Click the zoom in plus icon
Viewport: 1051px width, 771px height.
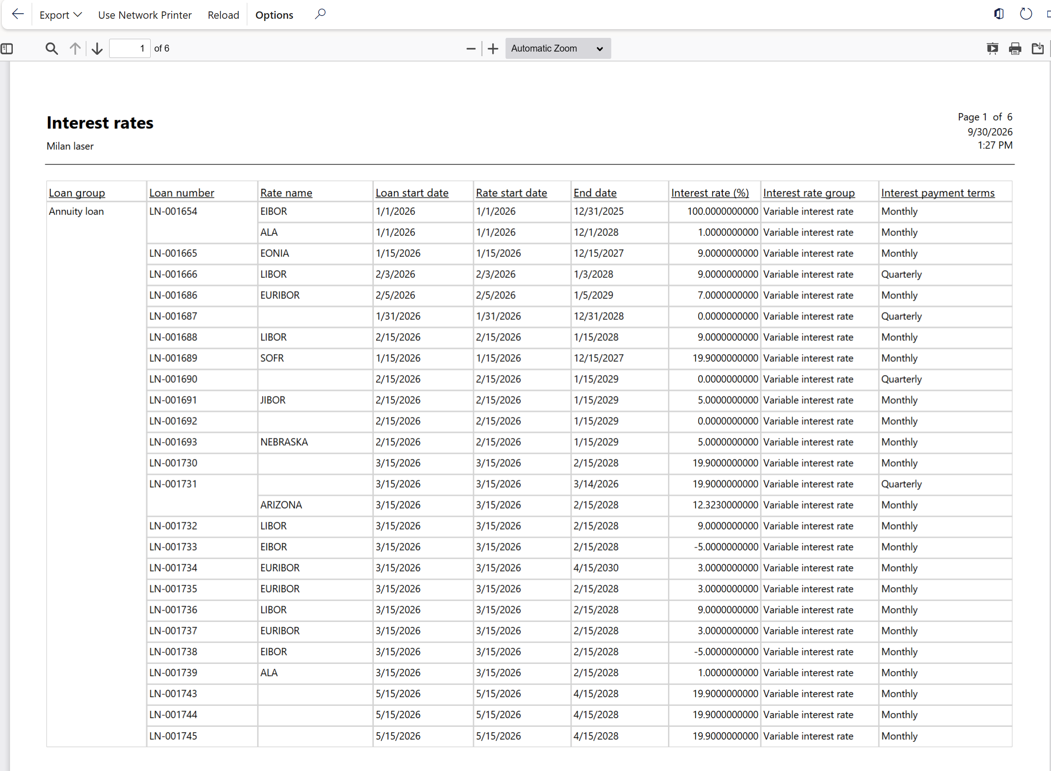(x=493, y=48)
